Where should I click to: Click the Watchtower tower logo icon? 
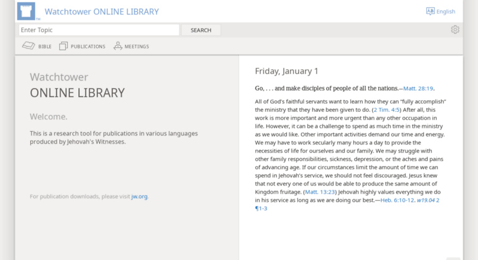tap(26, 11)
